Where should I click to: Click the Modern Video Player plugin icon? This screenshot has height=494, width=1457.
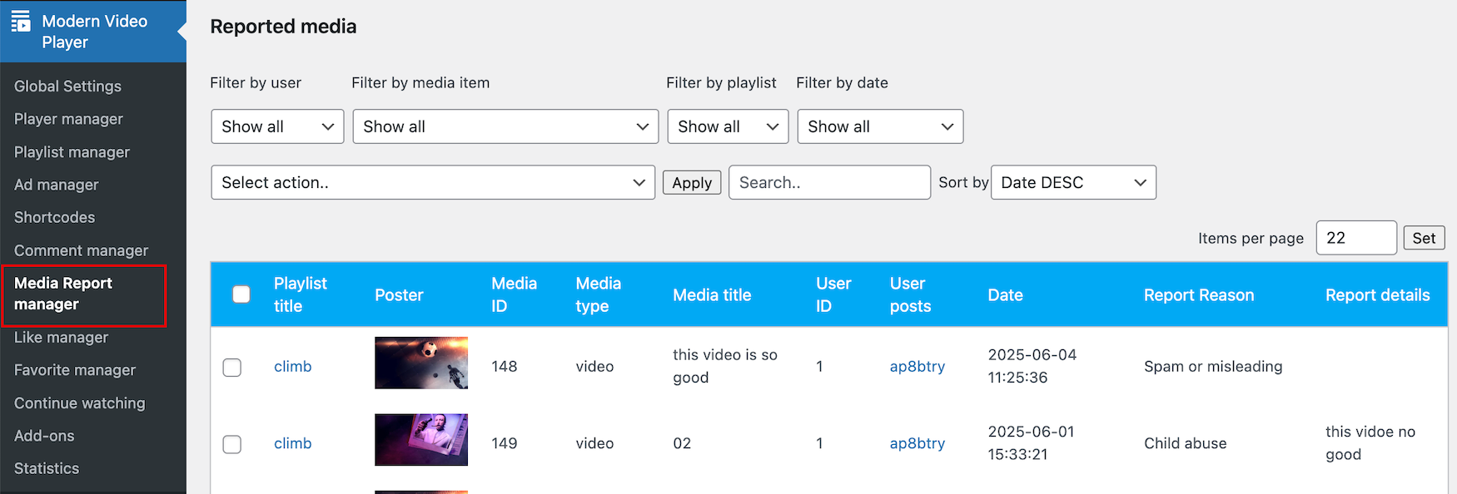21,22
